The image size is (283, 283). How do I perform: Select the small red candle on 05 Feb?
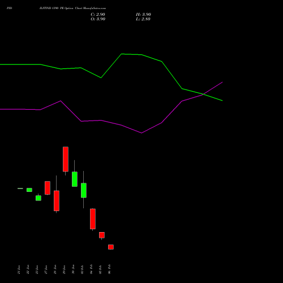pos(102,235)
